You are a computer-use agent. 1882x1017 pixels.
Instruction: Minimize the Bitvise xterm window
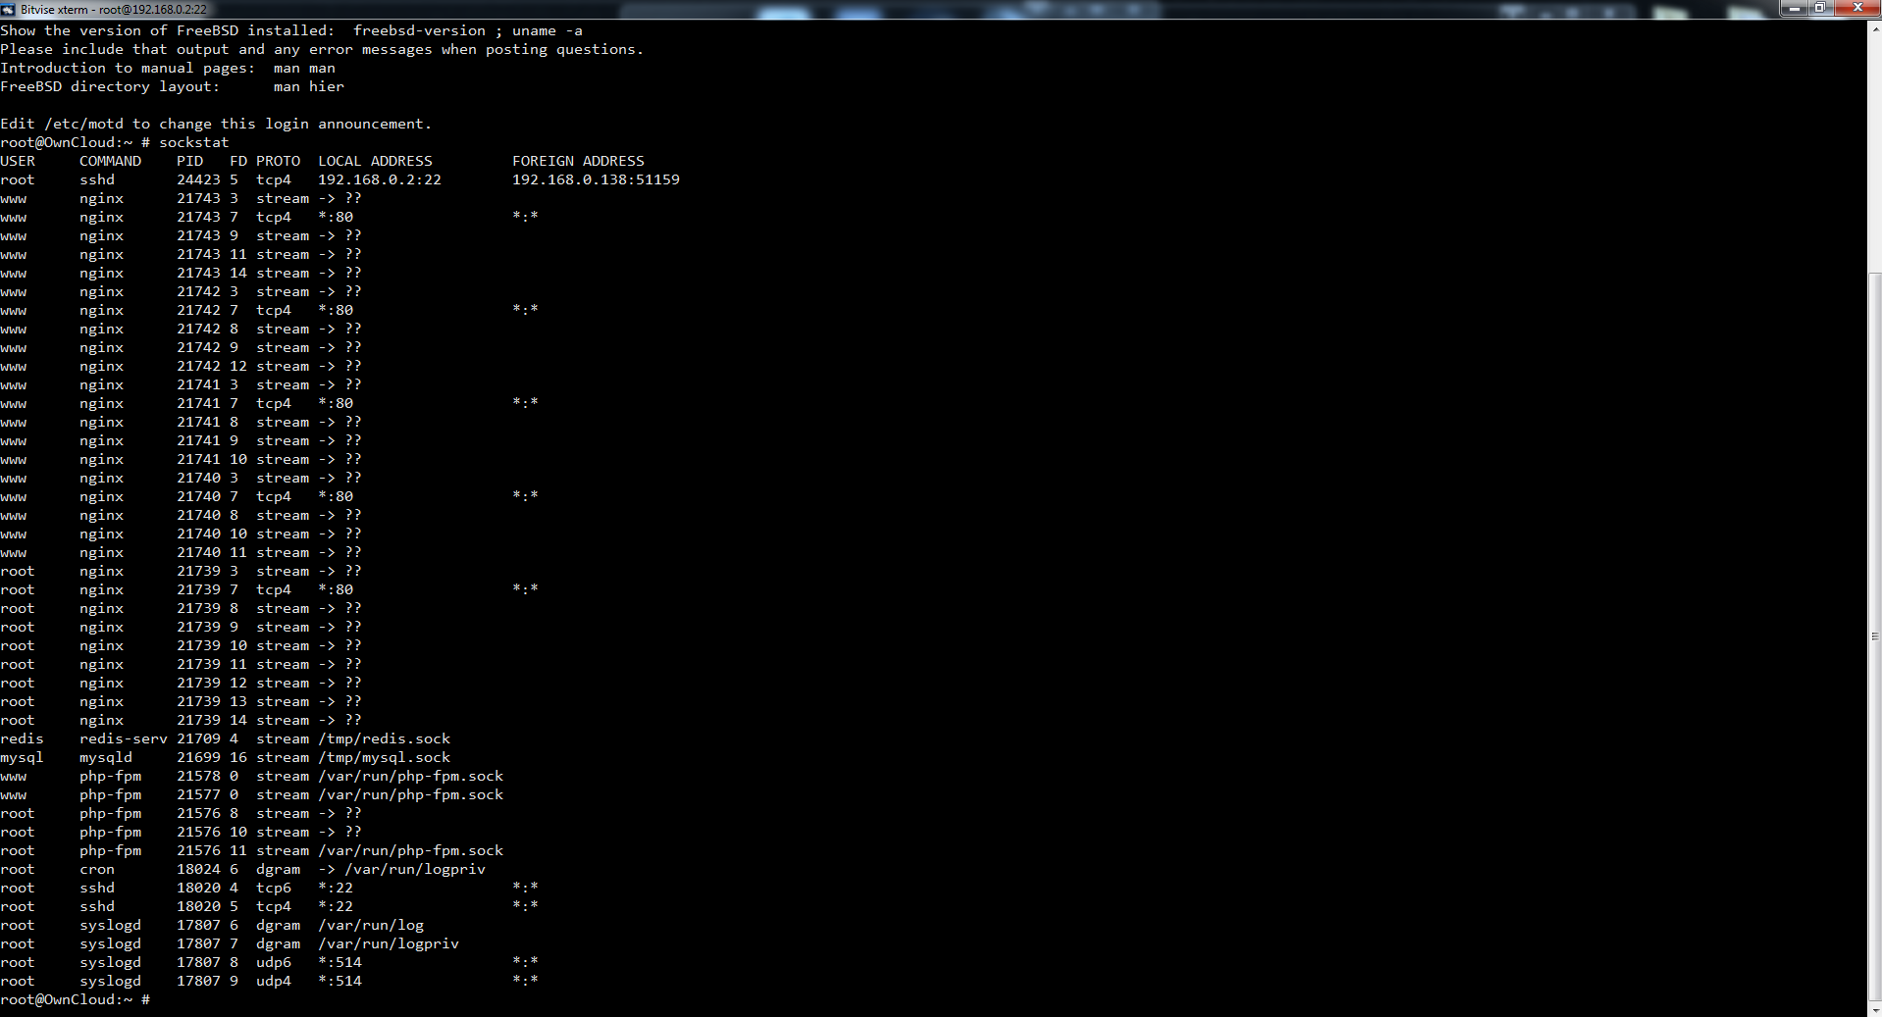coord(1795,8)
